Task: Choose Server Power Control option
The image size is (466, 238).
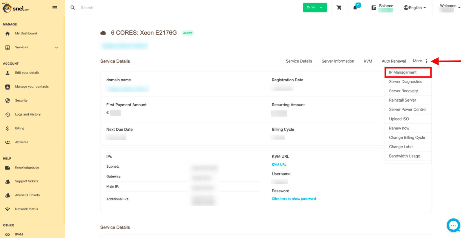Action: tap(408, 109)
